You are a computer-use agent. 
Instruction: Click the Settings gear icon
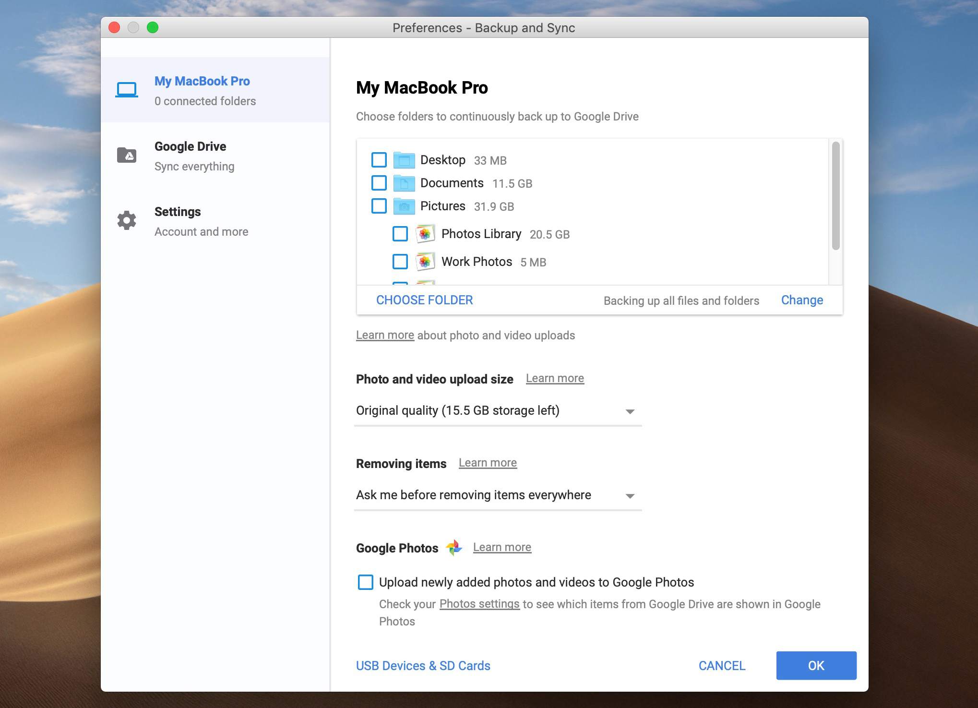[x=127, y=219]
